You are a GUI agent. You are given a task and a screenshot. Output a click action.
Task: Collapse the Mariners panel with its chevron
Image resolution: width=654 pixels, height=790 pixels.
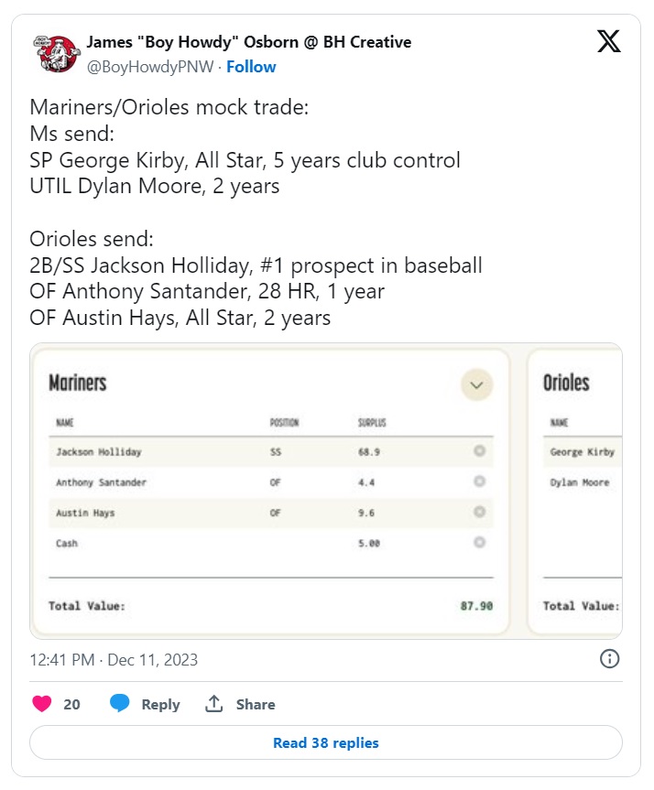click(475, 384)
